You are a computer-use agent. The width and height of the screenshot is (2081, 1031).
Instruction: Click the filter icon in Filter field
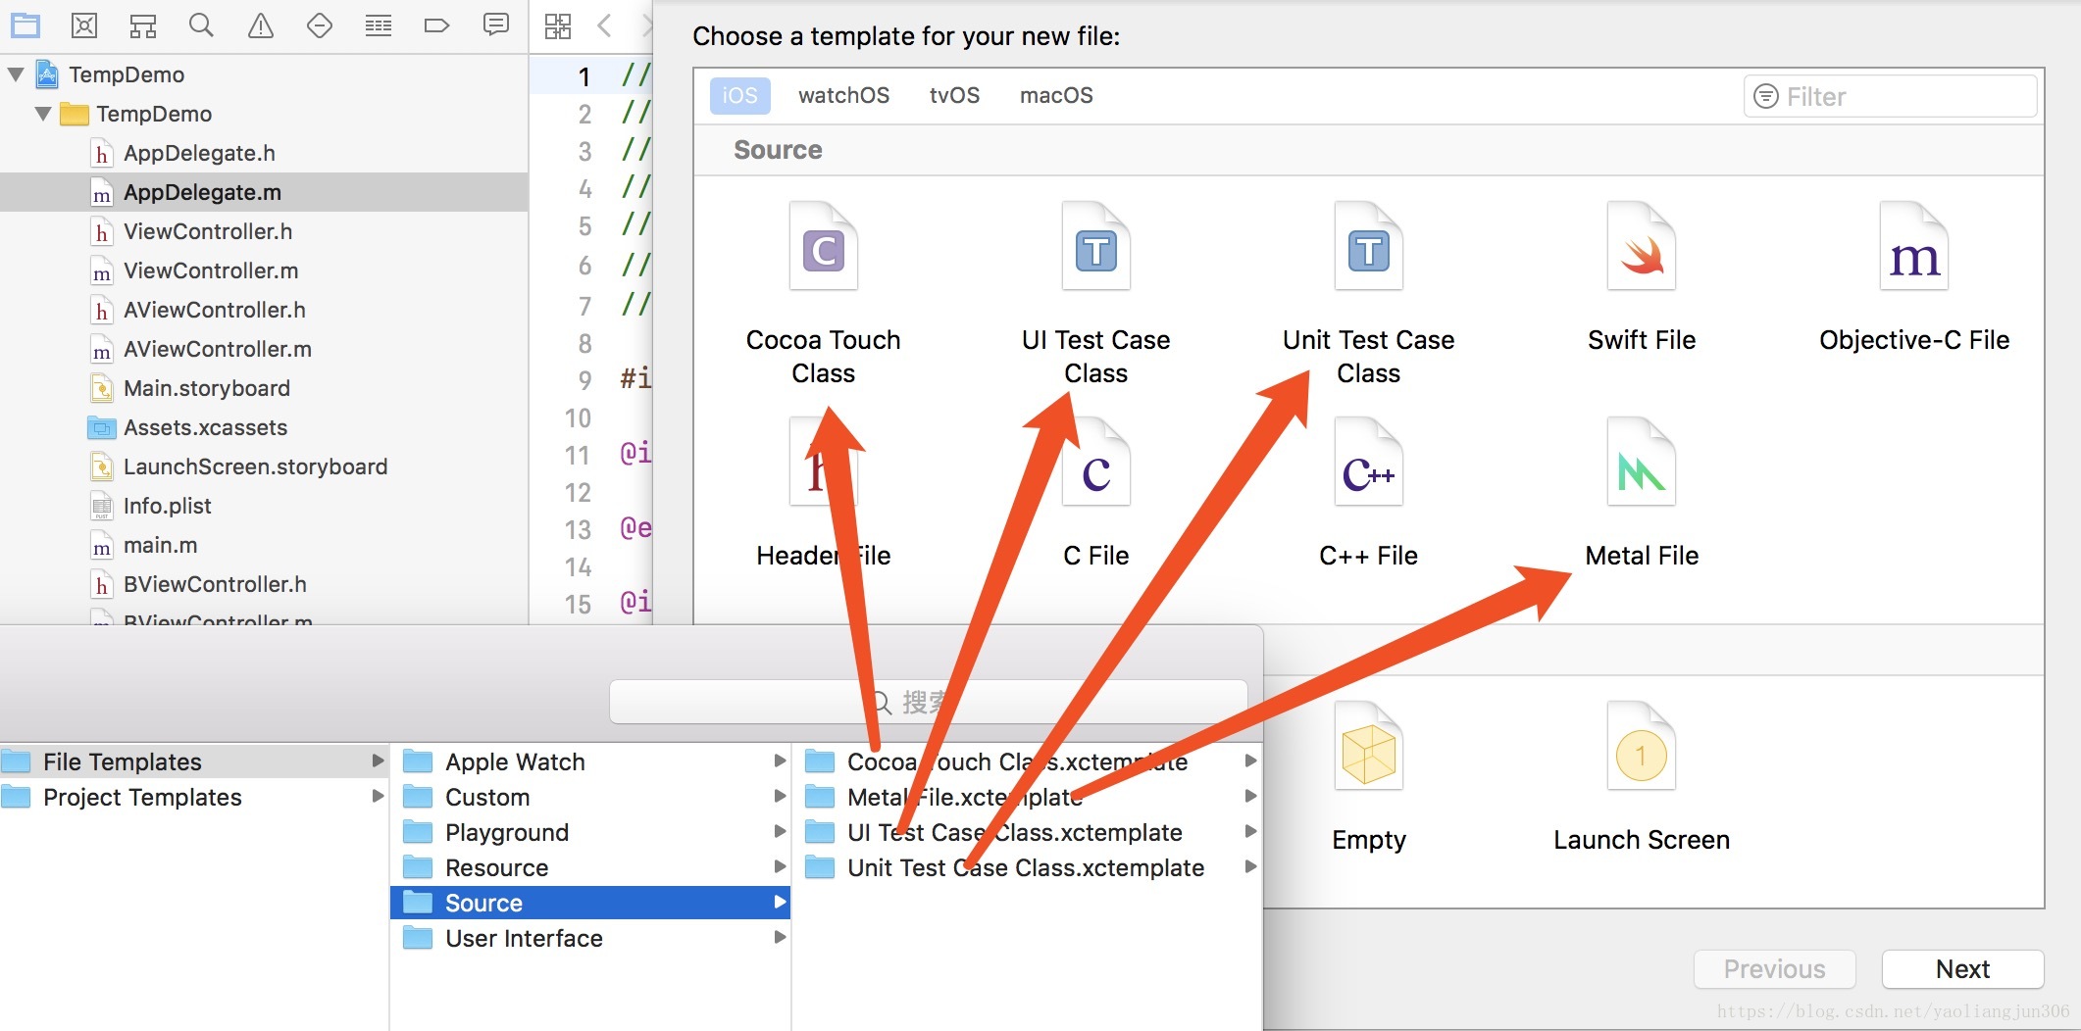1766,96
